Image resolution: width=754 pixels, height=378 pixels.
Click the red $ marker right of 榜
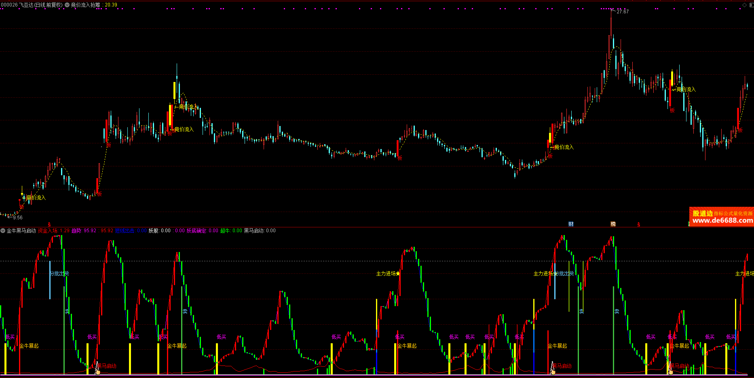639,225
